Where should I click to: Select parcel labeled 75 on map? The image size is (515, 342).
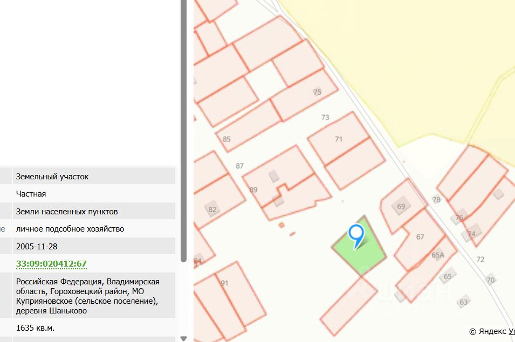[305, 95]
